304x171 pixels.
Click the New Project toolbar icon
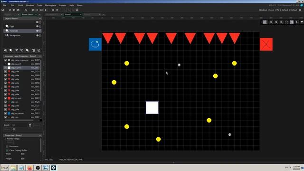point(10,10)
